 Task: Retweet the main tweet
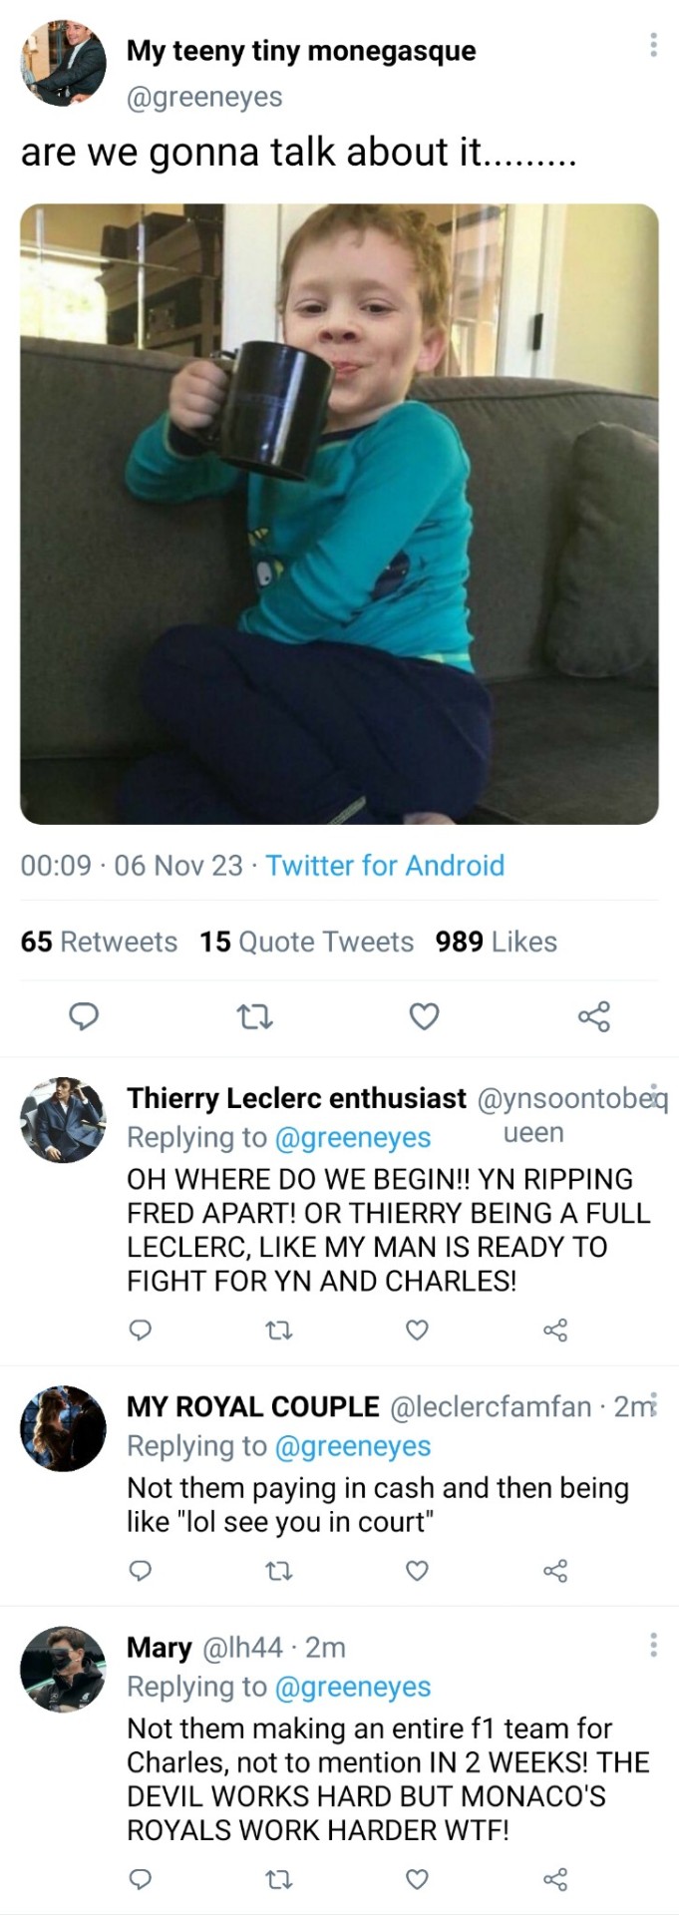[255, 1016]
